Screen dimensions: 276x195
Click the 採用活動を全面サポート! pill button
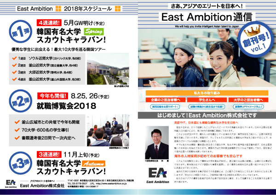165,106
